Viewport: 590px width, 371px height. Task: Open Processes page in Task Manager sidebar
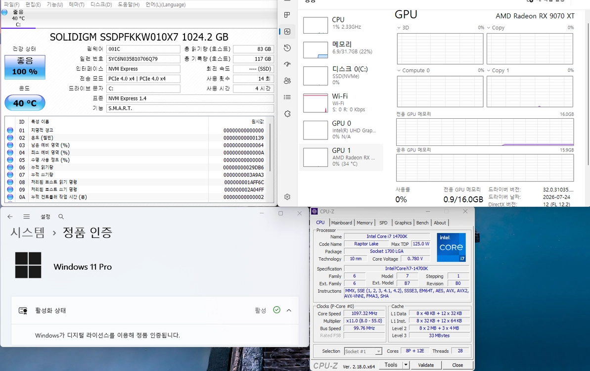coord(287,15)
